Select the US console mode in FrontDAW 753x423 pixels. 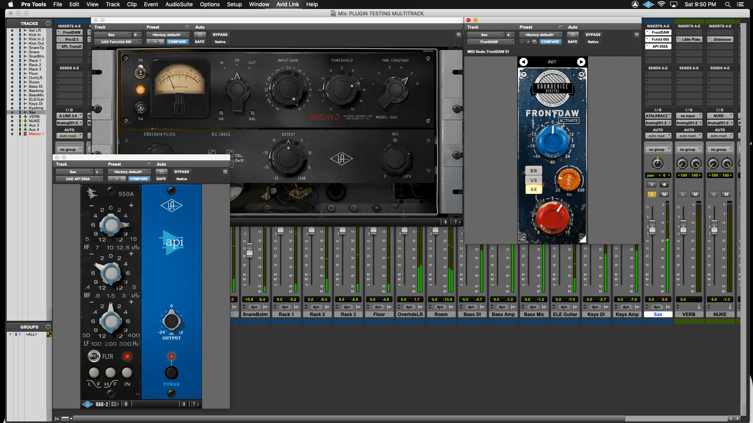(x=534, y=180)
